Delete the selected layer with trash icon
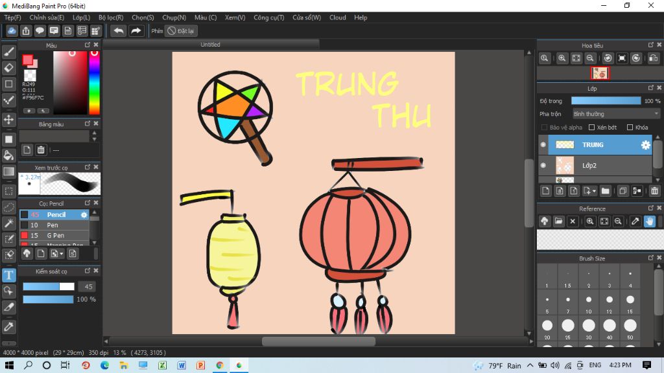664x373 pixels. click(654, 191)
